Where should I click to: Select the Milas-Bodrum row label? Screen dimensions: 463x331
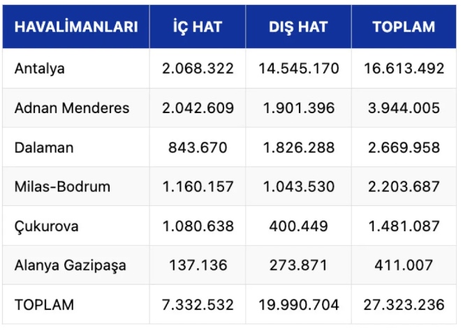click(x=62, y=186)
